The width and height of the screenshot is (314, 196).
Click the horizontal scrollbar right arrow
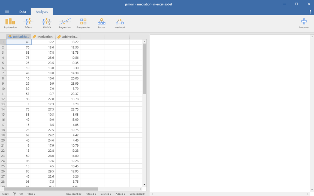click(x=140, y=189)
